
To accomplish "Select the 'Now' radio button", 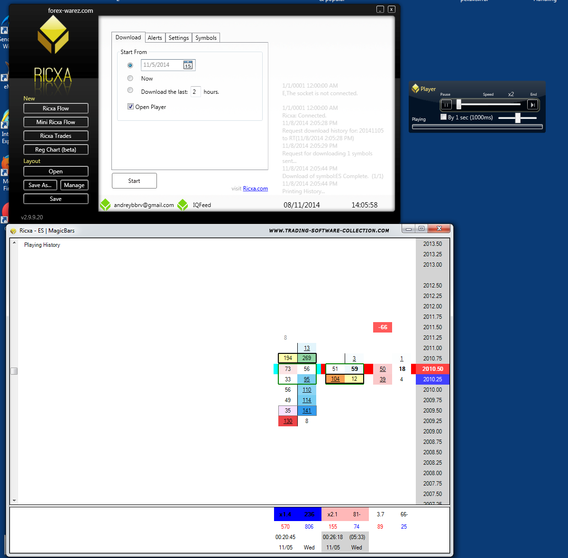I will (130, 78).
